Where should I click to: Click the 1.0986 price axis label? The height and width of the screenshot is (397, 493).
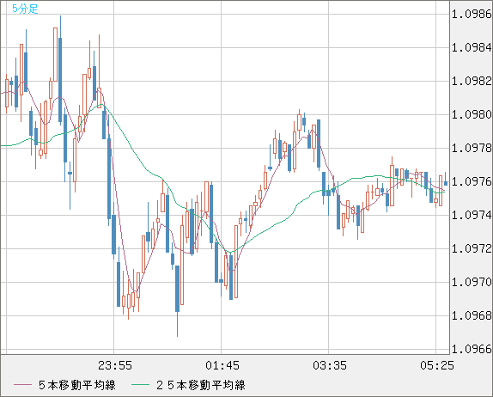(472, 14)
